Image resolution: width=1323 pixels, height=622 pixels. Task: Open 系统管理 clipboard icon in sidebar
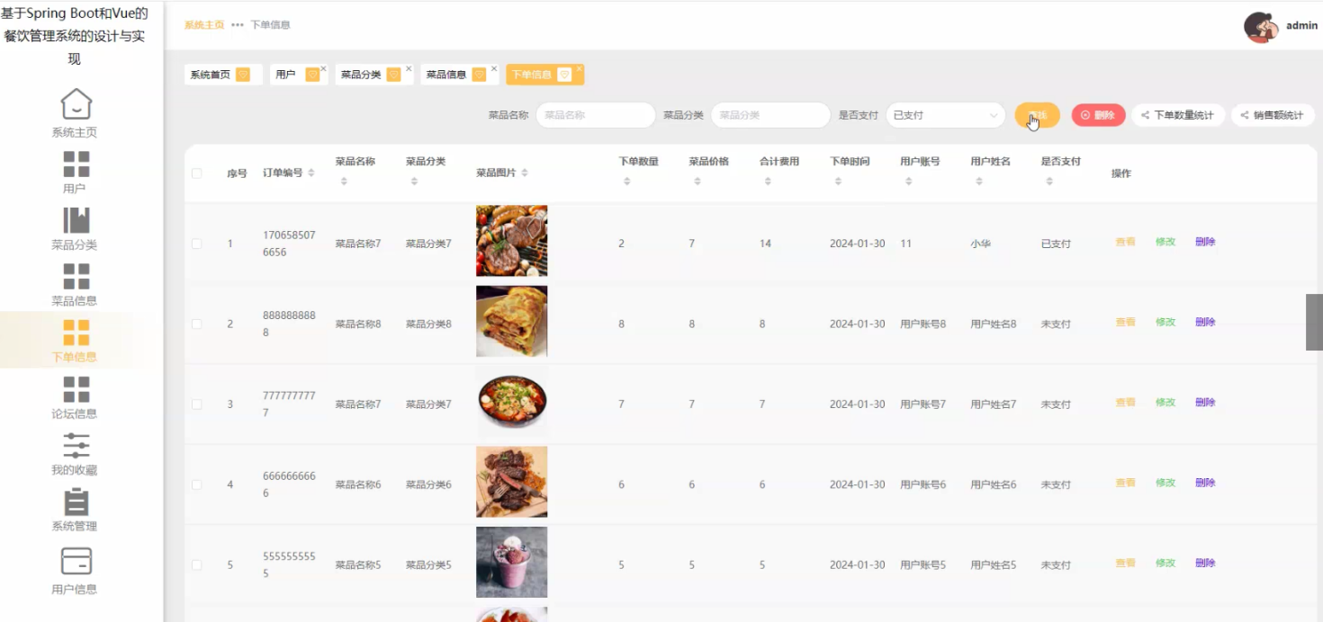coord(76,502)
